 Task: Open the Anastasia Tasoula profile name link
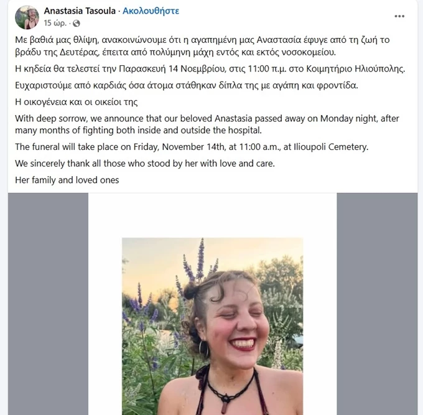point(80,11)
